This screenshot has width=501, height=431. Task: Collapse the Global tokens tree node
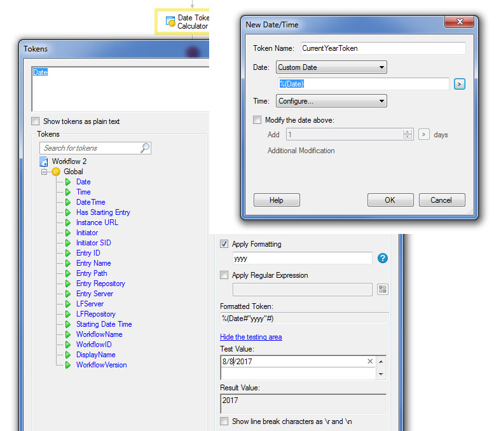44,172
